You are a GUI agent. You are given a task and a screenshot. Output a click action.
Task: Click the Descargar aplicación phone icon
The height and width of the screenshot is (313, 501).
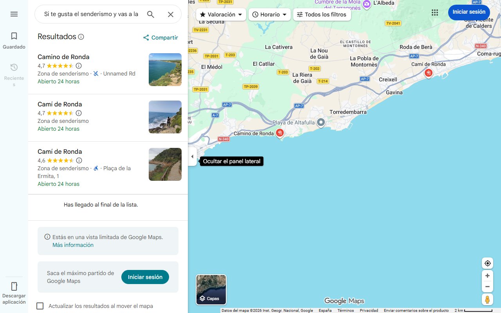coord(14,286)
